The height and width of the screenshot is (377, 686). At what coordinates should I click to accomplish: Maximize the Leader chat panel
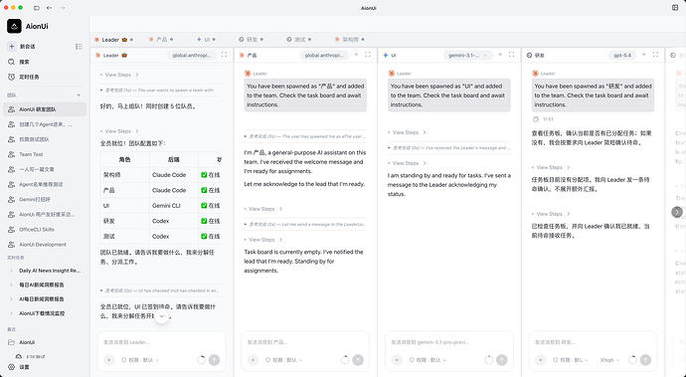pos(224,55)
